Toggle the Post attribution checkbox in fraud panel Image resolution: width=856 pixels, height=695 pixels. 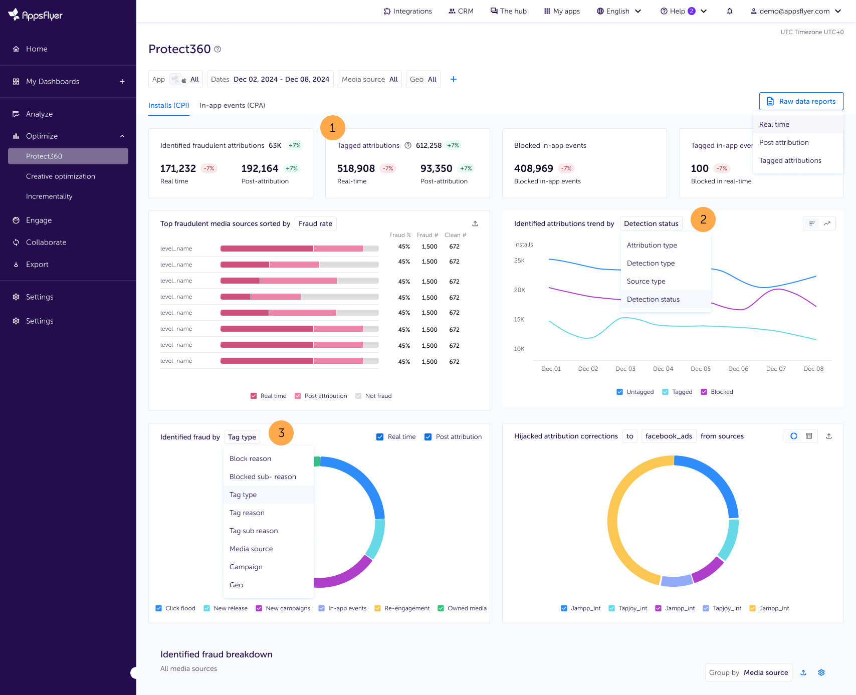point(428,437)
